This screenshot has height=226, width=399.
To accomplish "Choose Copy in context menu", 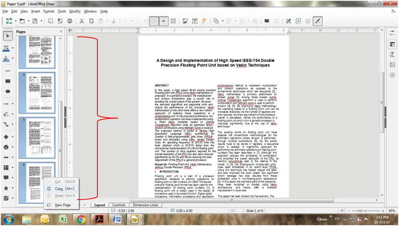I will point(61,189).
